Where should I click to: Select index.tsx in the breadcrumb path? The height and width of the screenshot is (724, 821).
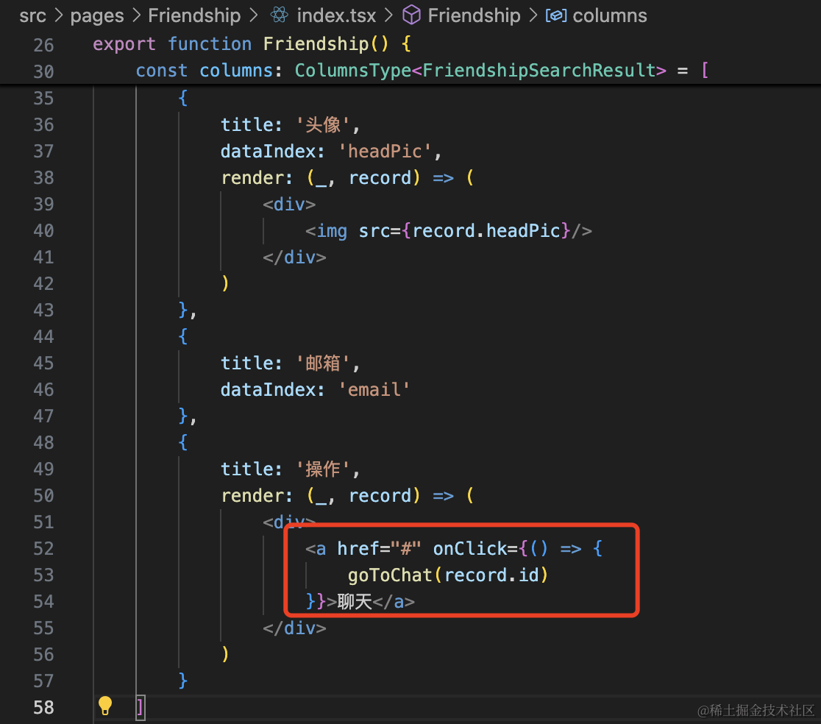336,15
